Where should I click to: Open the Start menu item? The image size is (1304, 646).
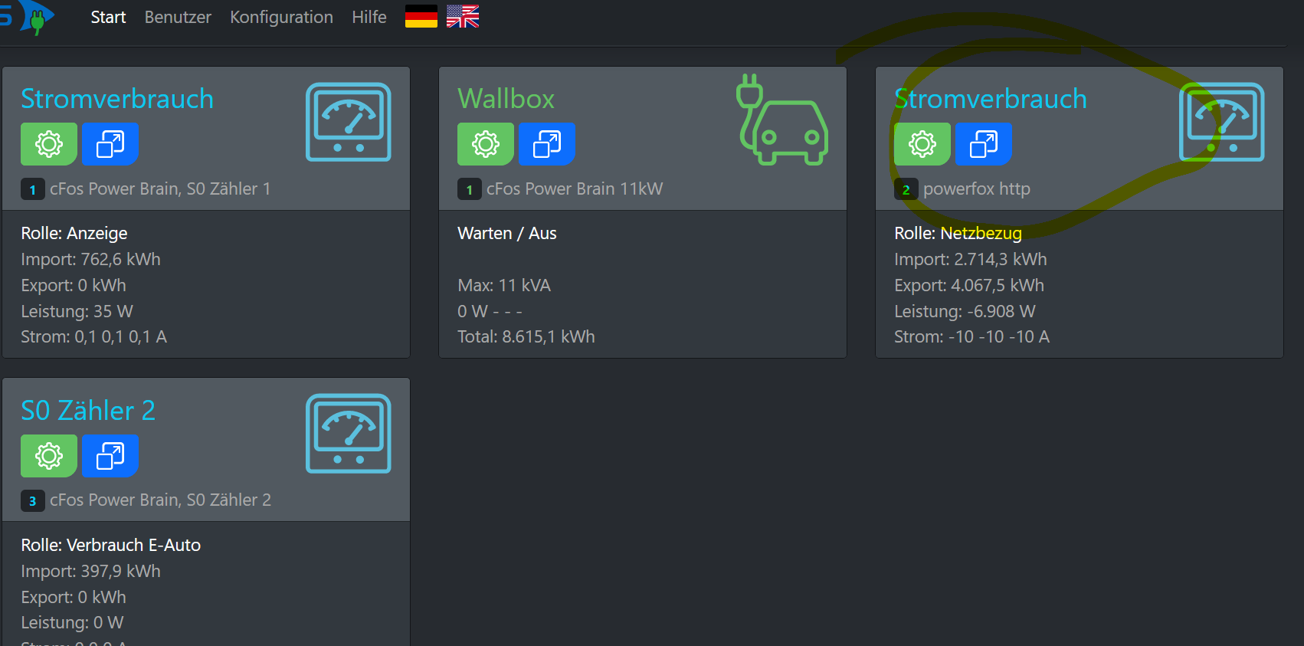tap(108, 17)
